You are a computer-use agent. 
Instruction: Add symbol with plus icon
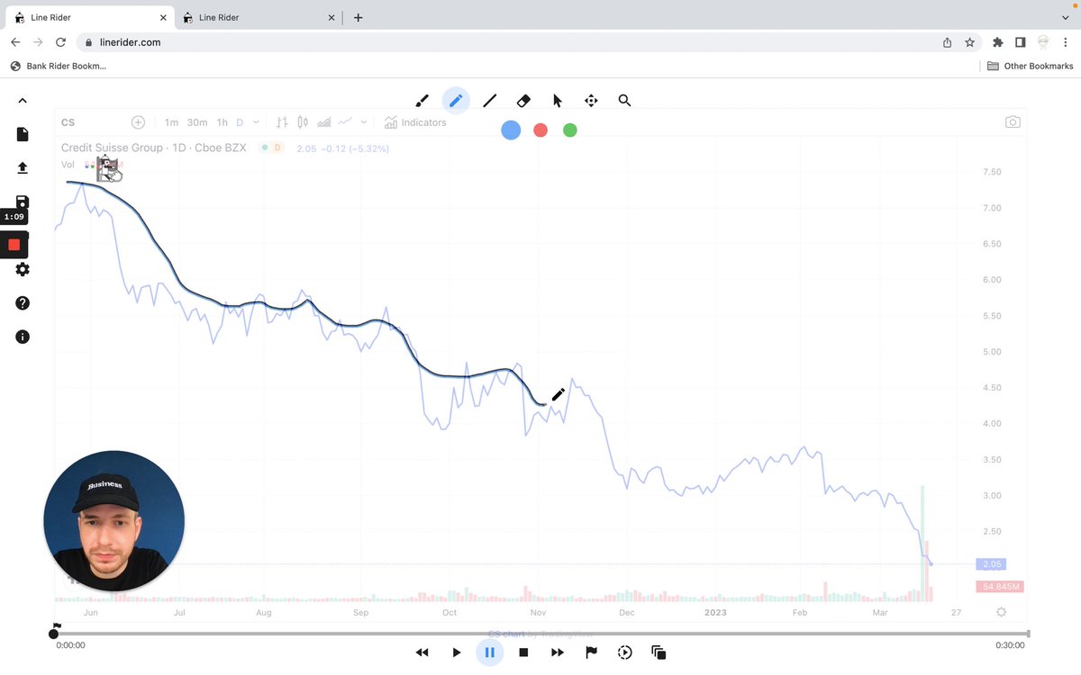(x=138, y=122)
